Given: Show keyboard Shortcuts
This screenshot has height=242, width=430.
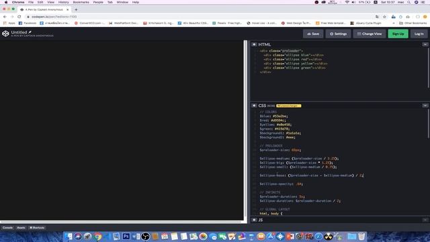Looking at the screenshot, I should tap(37, 228).
